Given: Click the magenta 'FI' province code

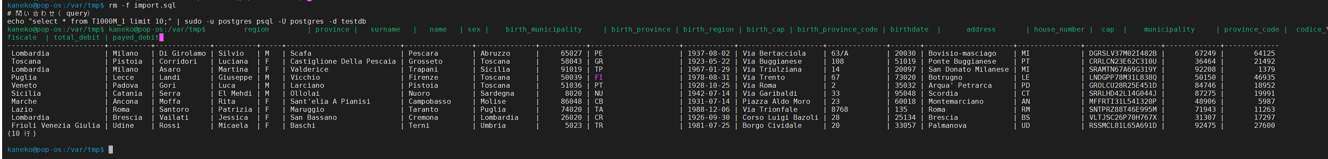Looking at the screenshot, I should tap(598, 77).
